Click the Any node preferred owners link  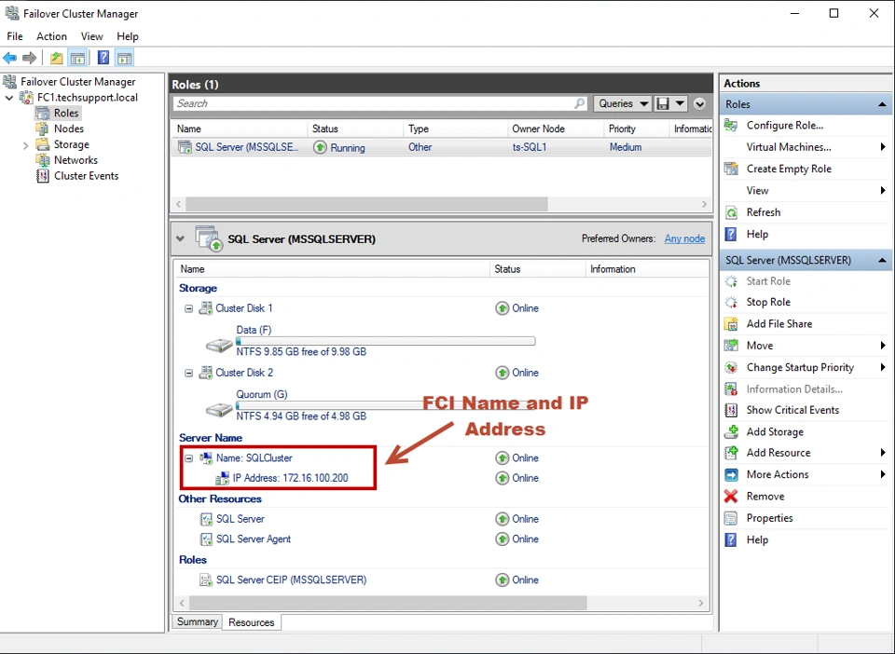pyautogui.click(x=684, y=238)
